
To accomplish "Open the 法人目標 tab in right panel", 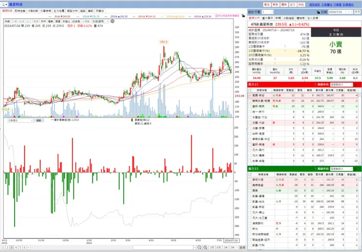I will (313, 18).
